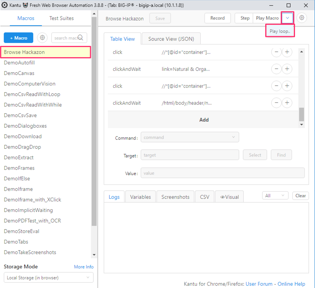This screenshot has width=315, height=288.
Task: Focus the search macro input
Action: 69,38
